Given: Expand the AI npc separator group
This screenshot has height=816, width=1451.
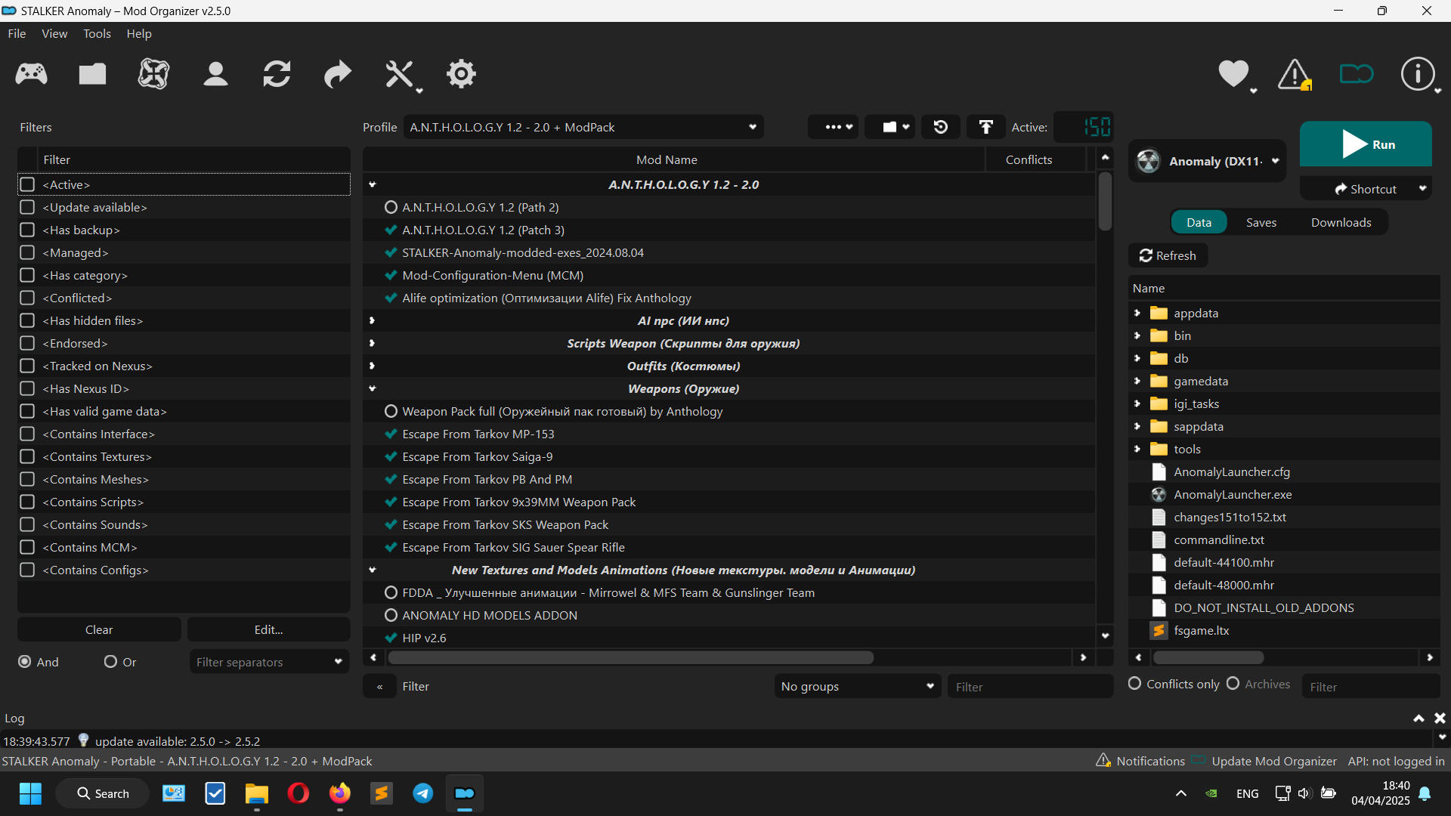Looking at the screenshot, I should point(372,320).
